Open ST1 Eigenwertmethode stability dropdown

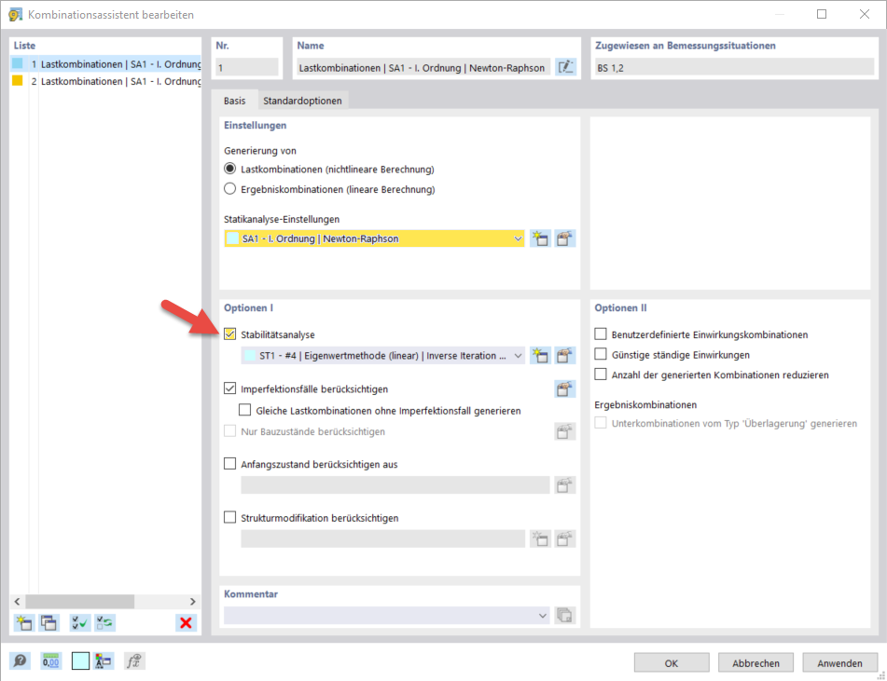point(383,356)
